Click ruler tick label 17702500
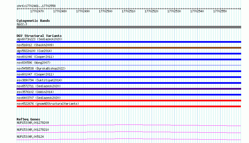 [x=105, y=11]
